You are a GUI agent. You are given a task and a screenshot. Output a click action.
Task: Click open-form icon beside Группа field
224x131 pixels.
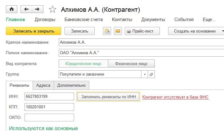(x=151, y=74)
